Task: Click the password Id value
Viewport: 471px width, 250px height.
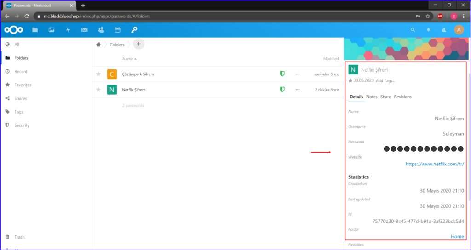Action: pyautogui.click(x=418, y=221)
